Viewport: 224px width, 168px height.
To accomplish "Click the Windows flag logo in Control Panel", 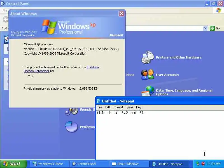I will pyautogui.click(x=218, y=10).
